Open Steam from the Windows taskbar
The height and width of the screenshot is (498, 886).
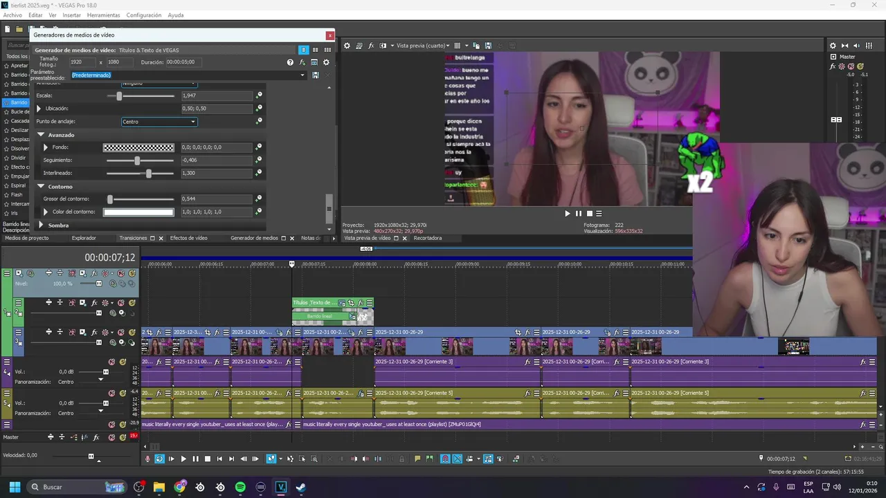(300, 487)
